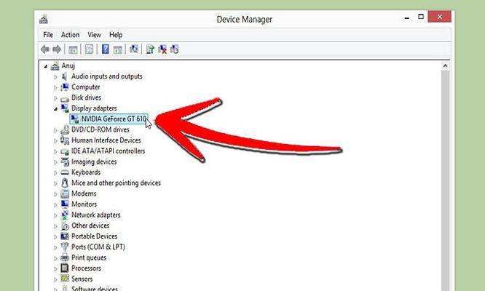Viewport: 485px width, 291px height.
Task: Collapse the Anuj root node arrow
Action: click(x=46, y=66)
